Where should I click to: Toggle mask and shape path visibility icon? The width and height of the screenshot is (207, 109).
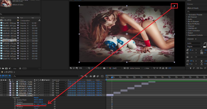pos(92,68)
